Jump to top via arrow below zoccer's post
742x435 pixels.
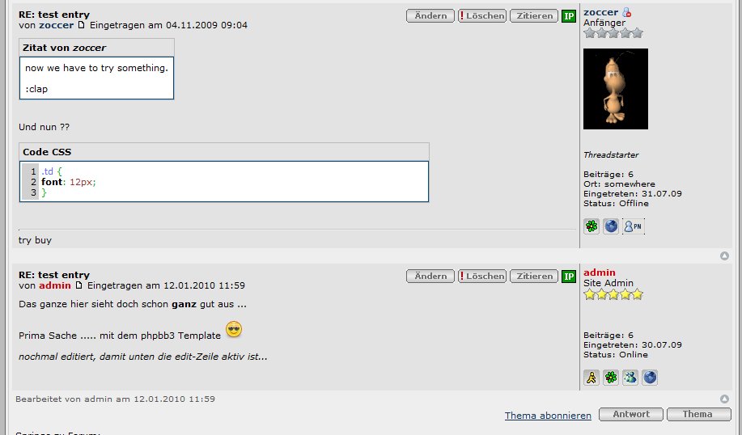724,256
